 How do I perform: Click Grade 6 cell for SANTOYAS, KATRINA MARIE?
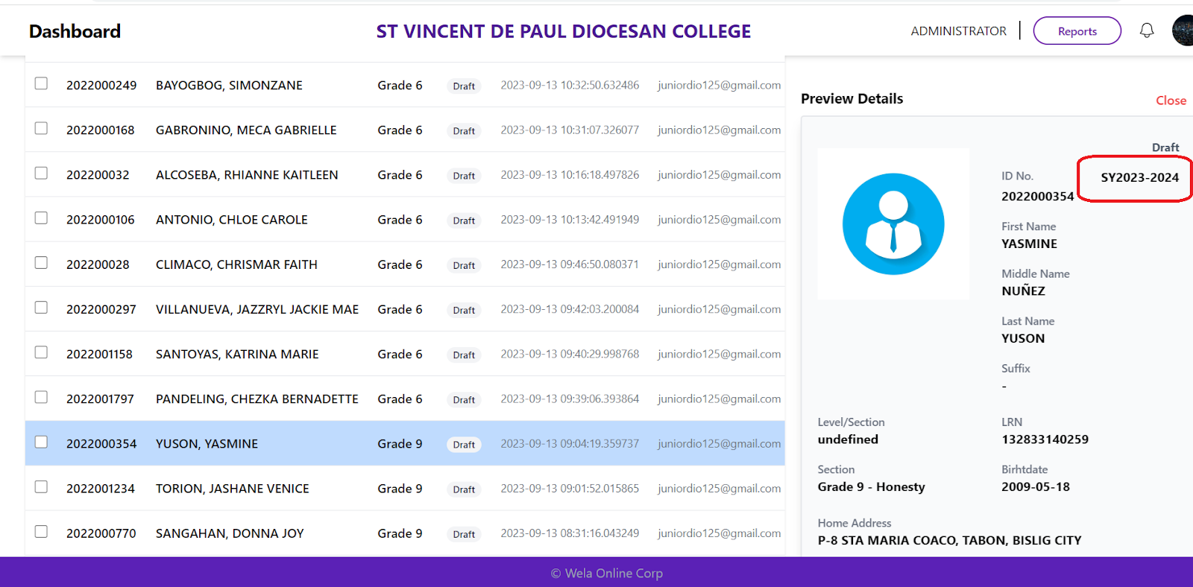point(400,354)
